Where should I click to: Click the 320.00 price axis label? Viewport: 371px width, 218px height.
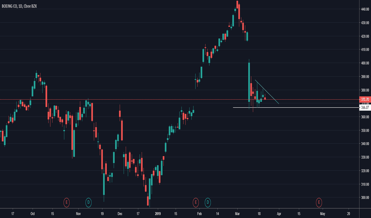click(365, 170)
